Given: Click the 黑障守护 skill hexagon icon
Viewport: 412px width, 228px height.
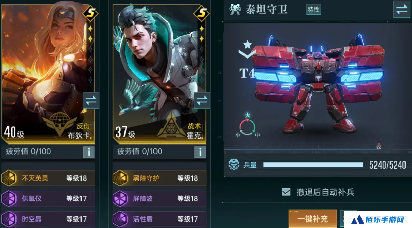Looking at the screenshot, I should (x=120, y=178).
